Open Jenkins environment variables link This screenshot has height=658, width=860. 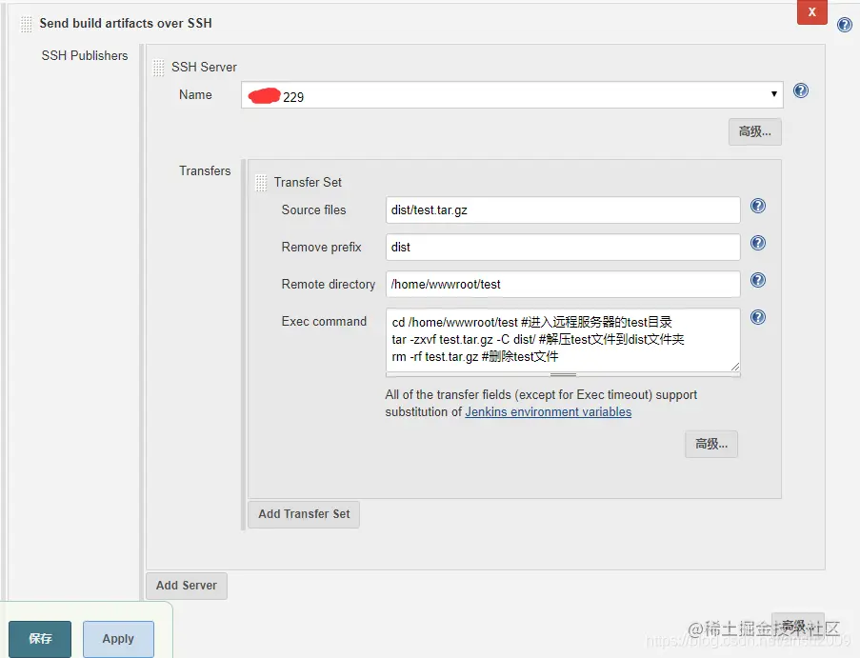[x=548, y=411]
